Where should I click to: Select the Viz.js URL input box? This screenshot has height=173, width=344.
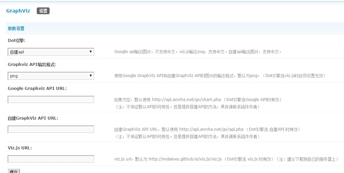coord(51,159)
